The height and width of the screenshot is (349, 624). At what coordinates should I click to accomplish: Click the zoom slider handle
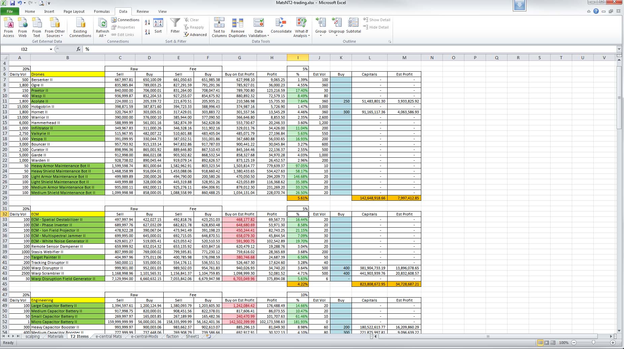[593, 343]
